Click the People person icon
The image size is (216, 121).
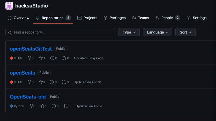157,18
